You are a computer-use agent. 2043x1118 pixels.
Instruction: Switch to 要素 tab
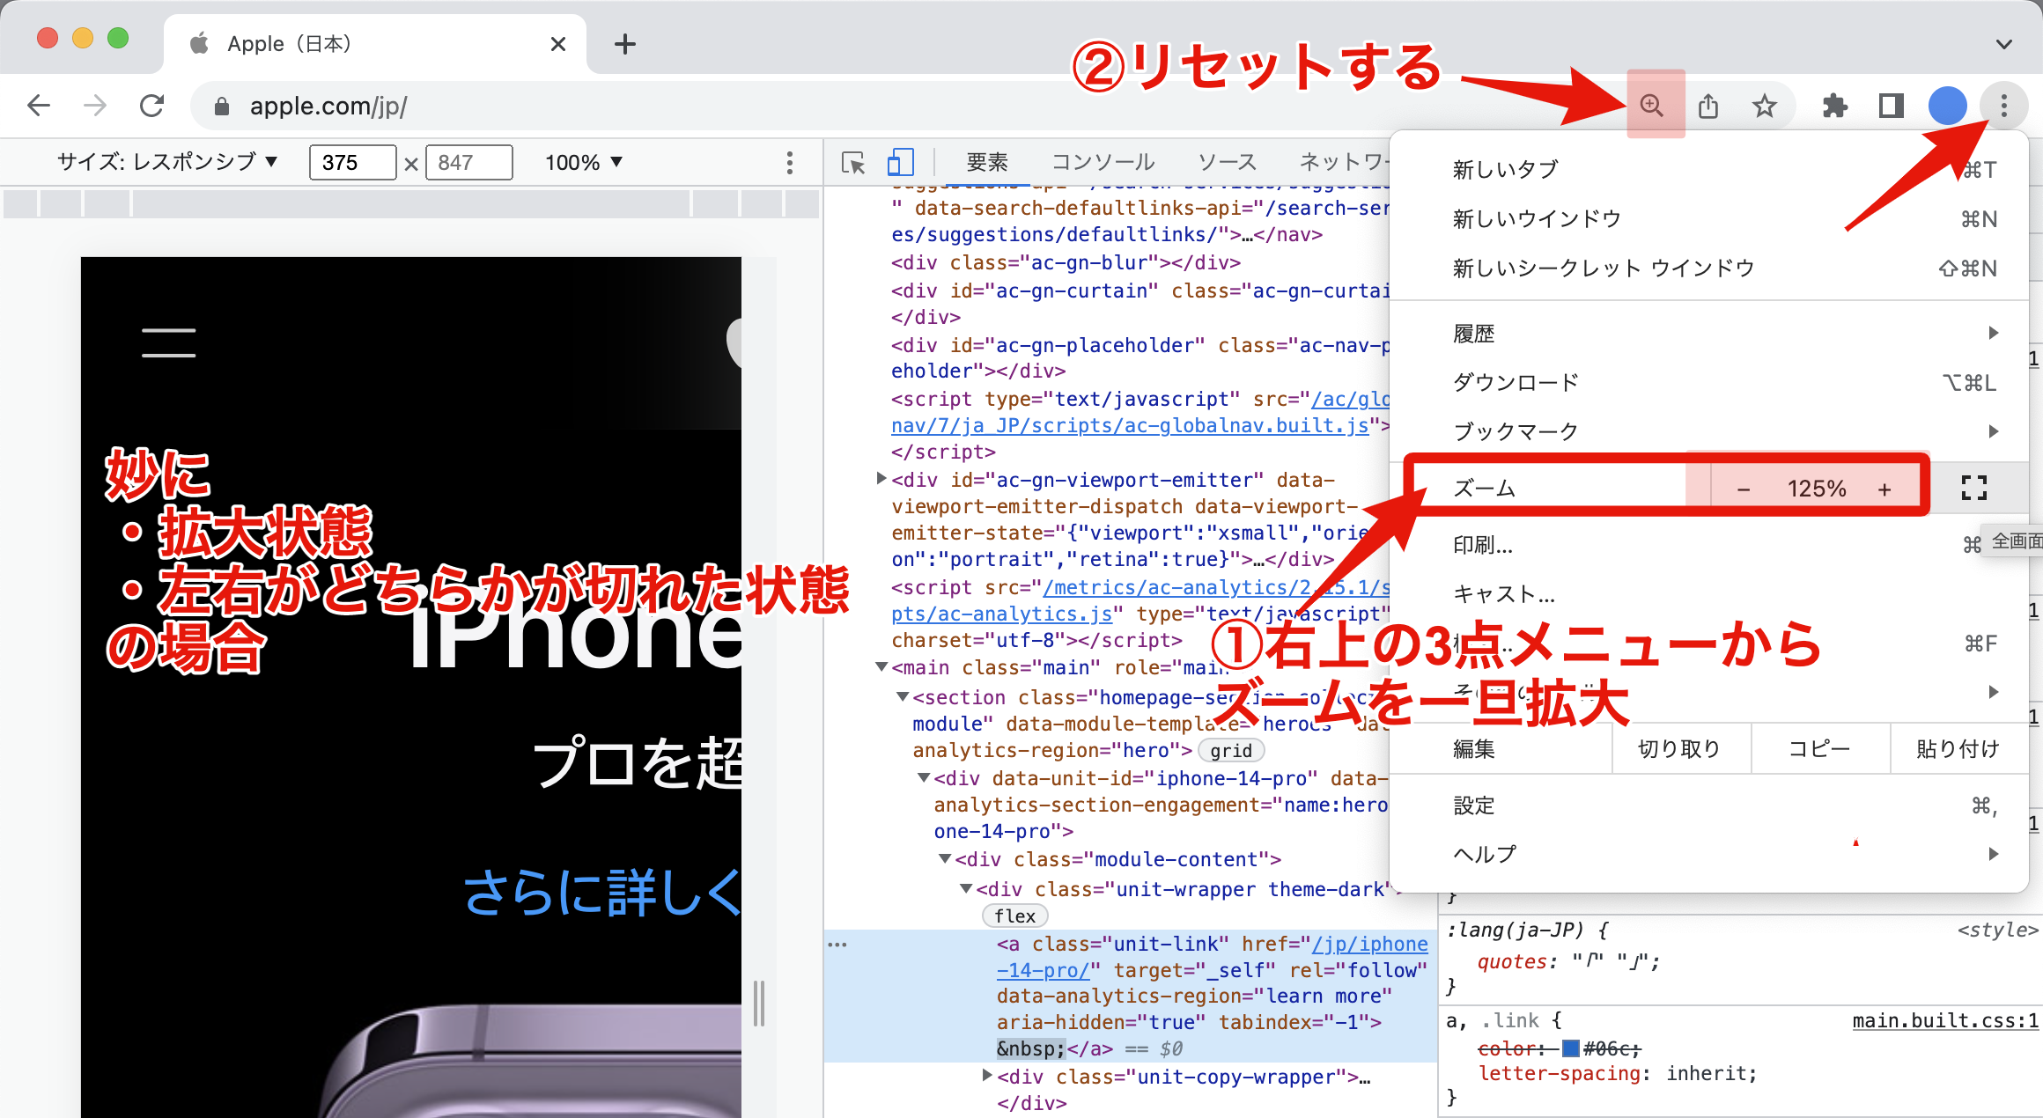986,162
